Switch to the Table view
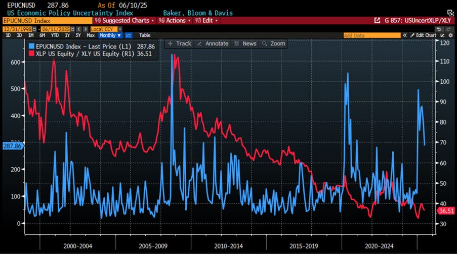This screenshot has height=254, width=457. coord(145,35)
